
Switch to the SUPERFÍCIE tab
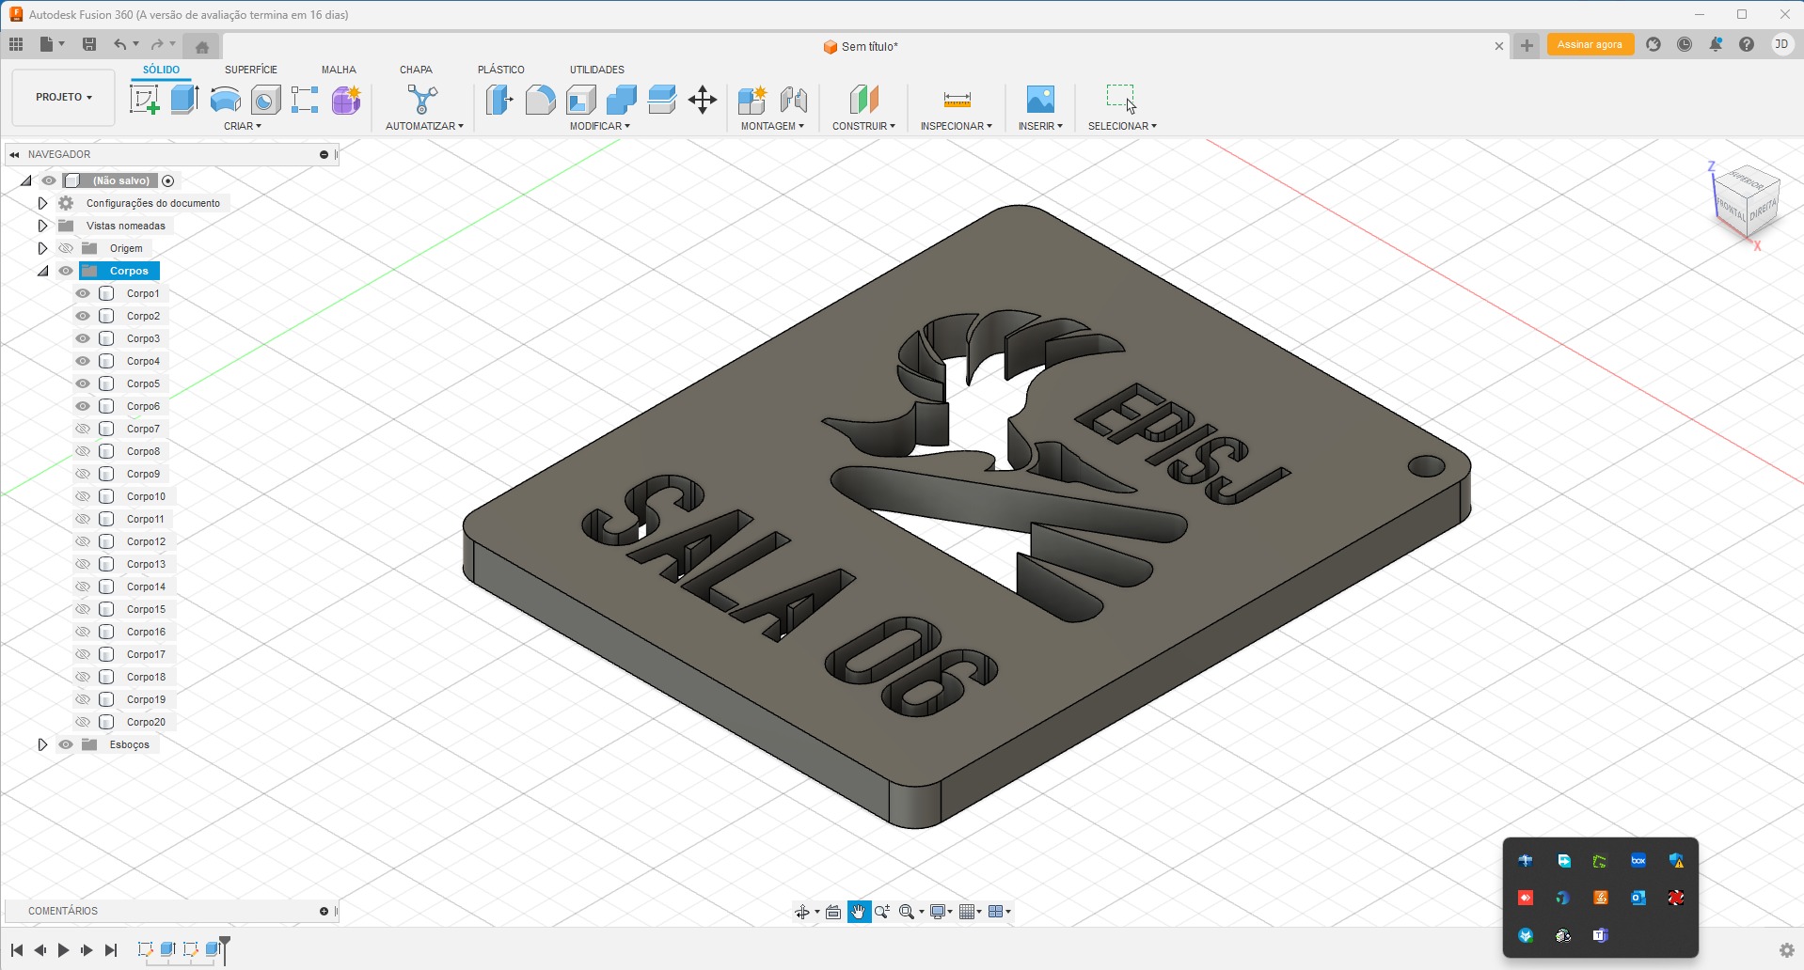(250, 70)
